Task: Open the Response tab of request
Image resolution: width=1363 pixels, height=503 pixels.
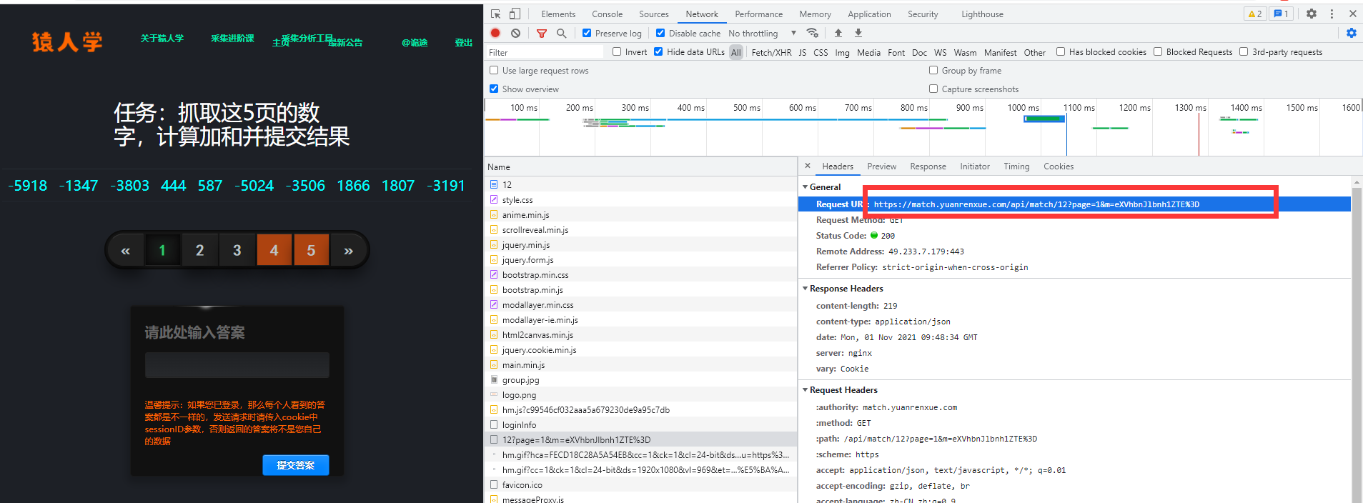Action: [x=928, y=166]
